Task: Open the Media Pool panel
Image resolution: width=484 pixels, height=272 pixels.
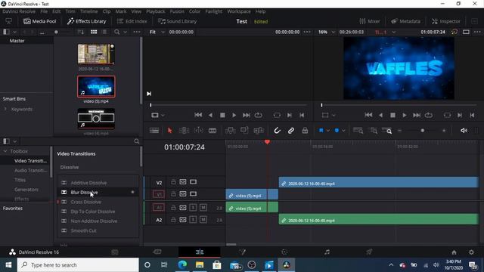Action: [40, 21]
